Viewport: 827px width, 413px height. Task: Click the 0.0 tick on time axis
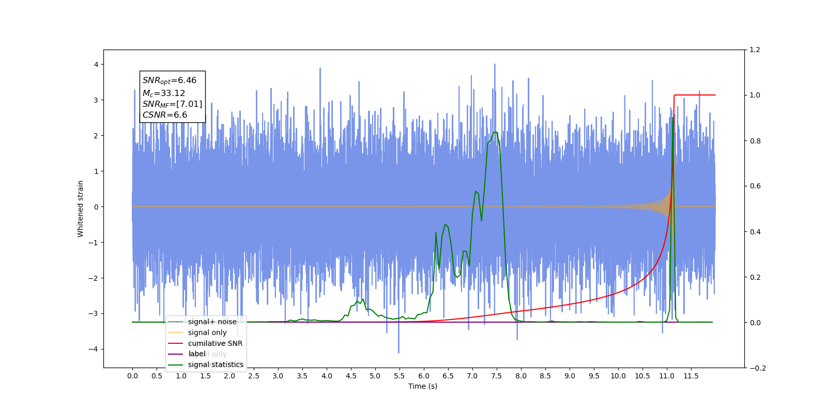click(132, 376)
